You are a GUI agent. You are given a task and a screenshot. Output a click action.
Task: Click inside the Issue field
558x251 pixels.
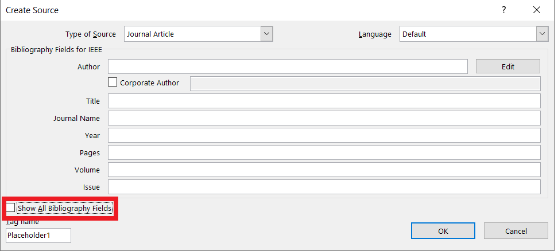(x=324, y=187)
